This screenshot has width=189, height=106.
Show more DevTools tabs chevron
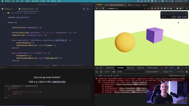point(161,68)
